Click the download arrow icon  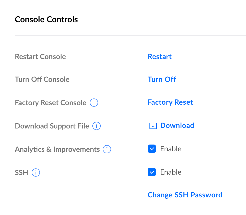(x=153, y=126)
